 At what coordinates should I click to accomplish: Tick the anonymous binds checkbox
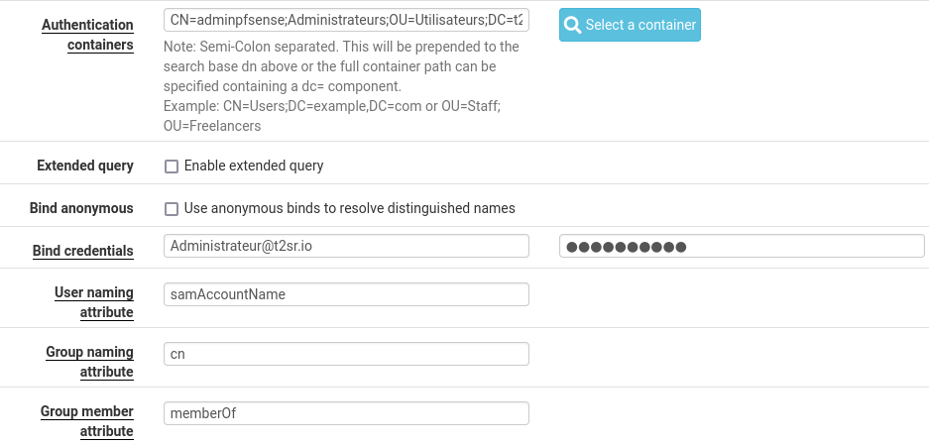(x=172, y=209)
